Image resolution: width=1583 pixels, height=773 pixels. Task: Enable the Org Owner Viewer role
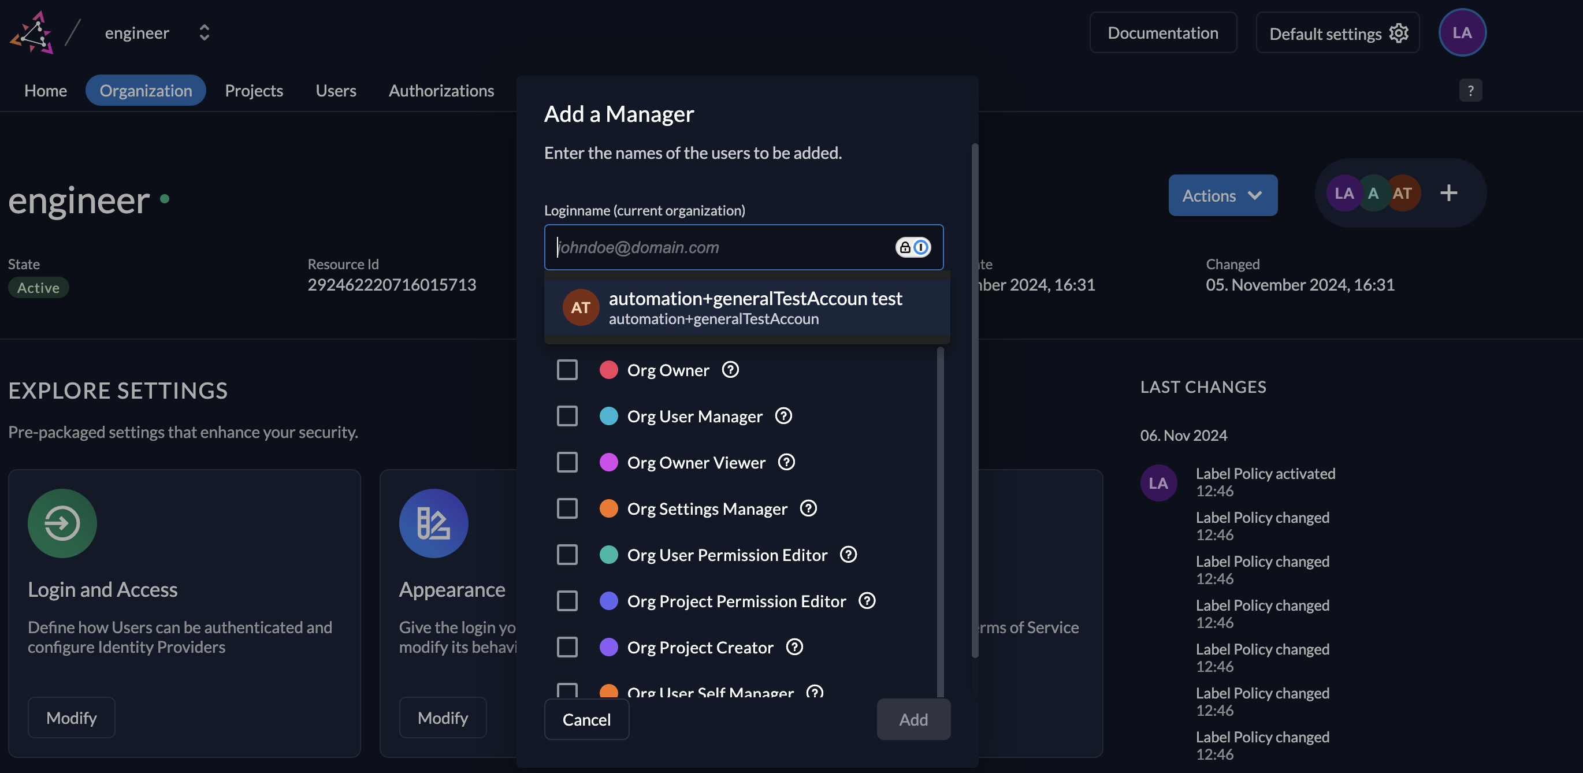(x=567, y=462)
